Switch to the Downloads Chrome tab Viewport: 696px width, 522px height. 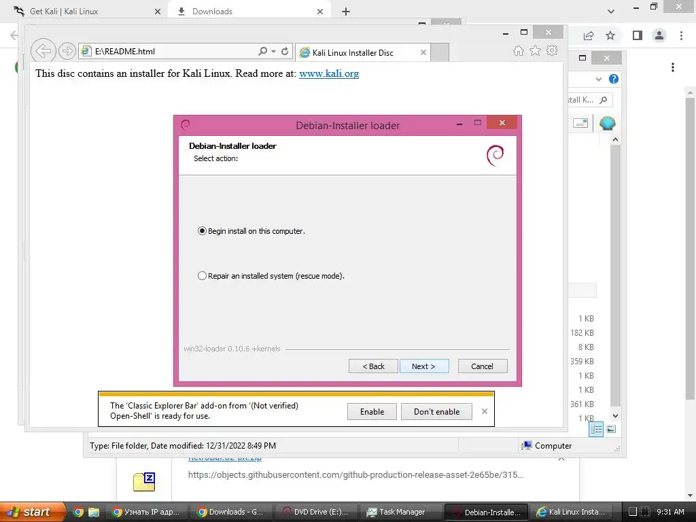tap(249, 12)
